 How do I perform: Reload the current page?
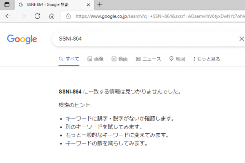pos(37,16)
